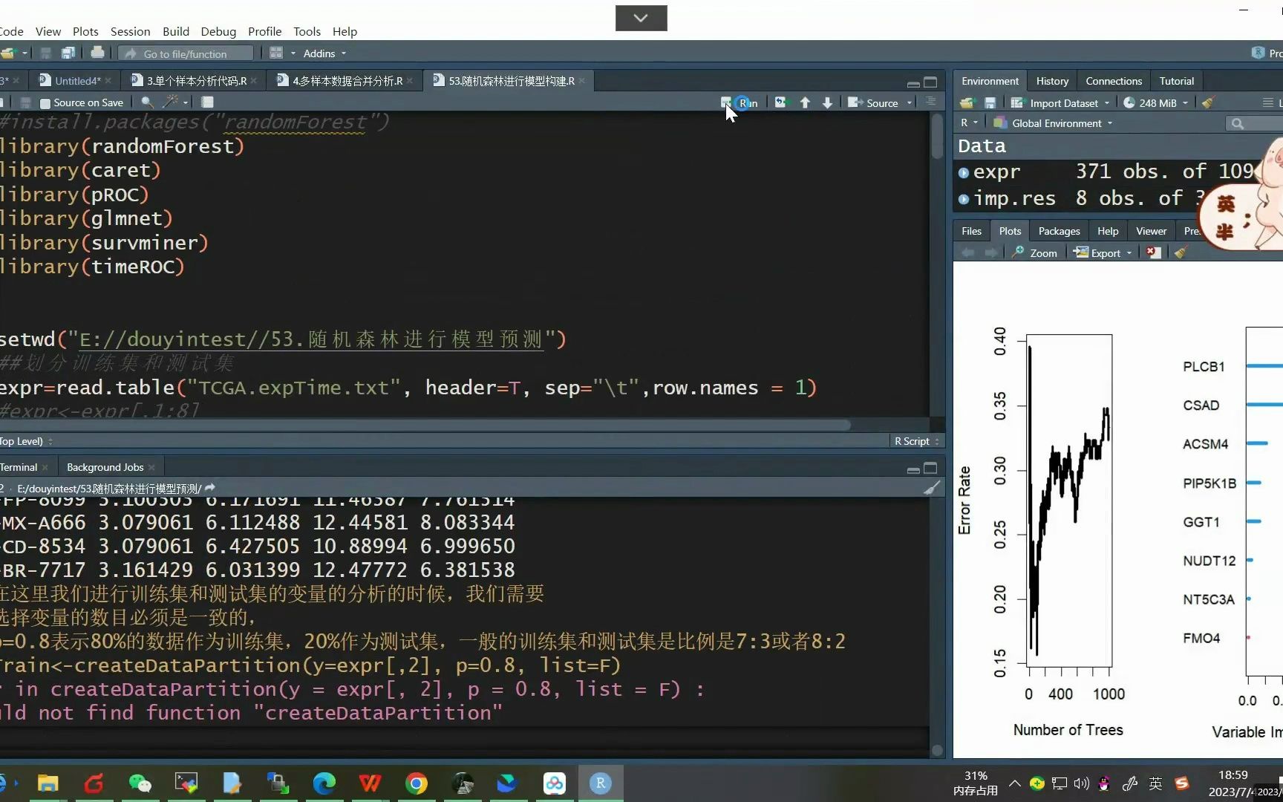Open the Tutorial tab
1283x802 pixels.
click(x=1177, y=81)
